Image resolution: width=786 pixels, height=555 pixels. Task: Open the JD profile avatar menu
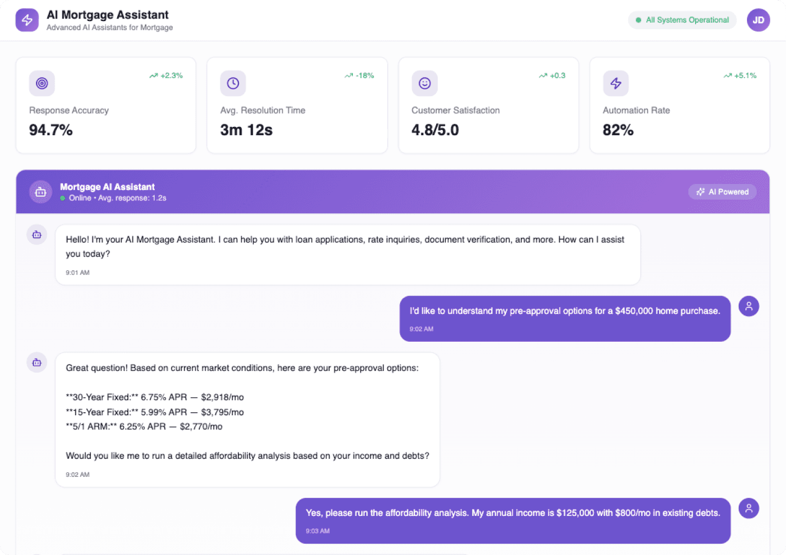click(x=758, y=20)
